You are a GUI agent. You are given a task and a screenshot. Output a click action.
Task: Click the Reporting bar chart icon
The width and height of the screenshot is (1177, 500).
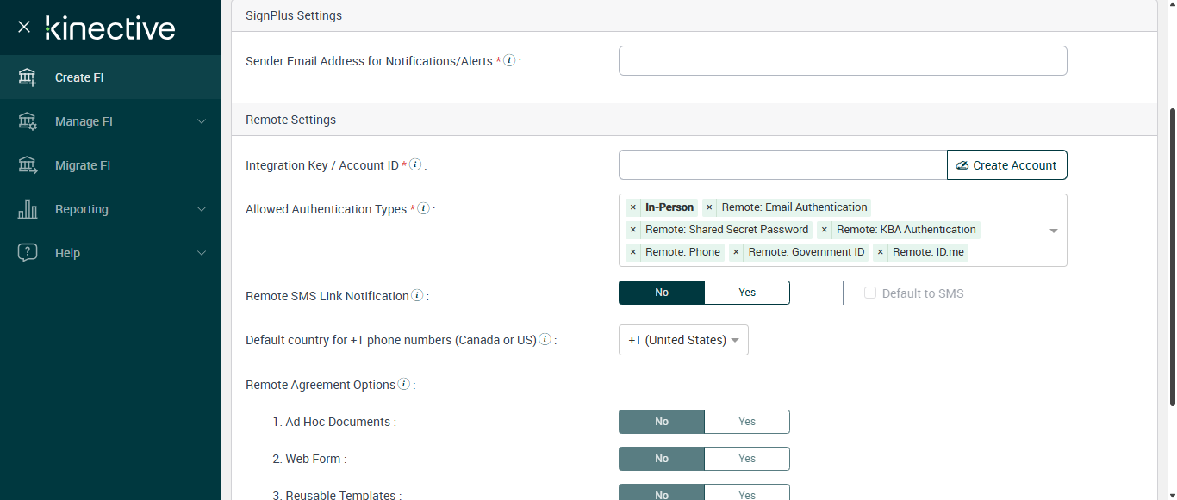pyautogui.click(x=28, y=209)
